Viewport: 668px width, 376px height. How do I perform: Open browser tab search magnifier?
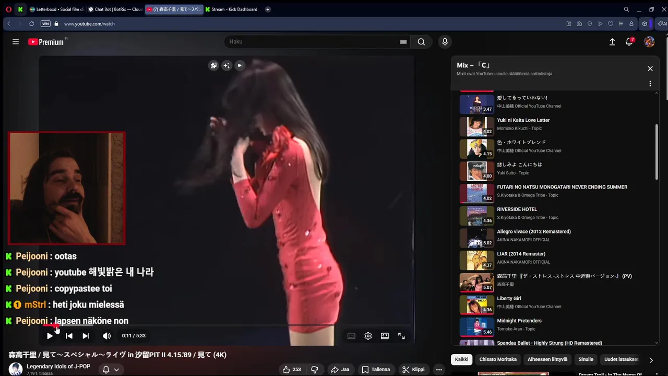click(x=626, y=9)
